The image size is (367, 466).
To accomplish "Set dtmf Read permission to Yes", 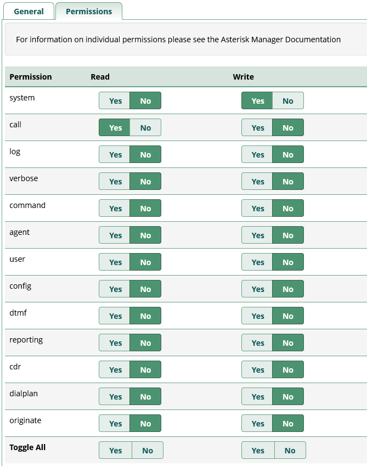I will [x=115, y=316].
